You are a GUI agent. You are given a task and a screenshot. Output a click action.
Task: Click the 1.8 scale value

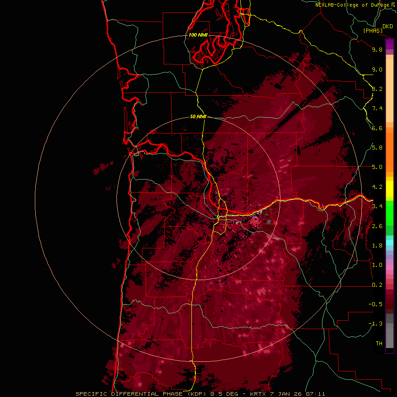(x=377, y=246)
